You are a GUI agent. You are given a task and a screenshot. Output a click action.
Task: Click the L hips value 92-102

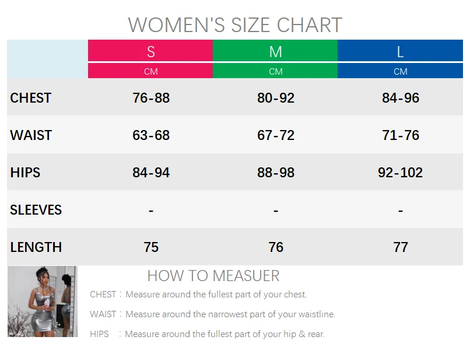click(x=401, y=173)
